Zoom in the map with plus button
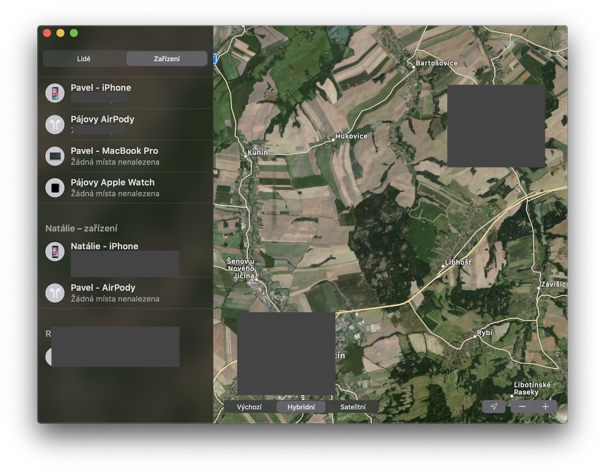 (x=546, y=406)
